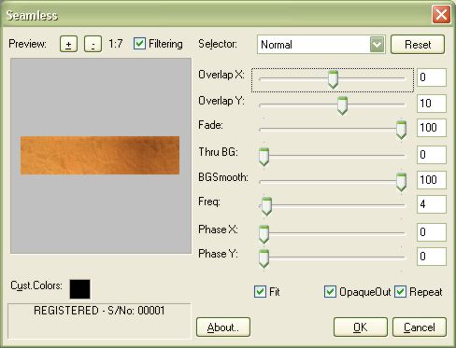The image size is (456, 348).
Task: Open the Normal selector combo box
Action: point(321,45)
